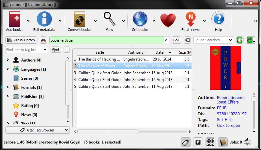Screen dimensions: 261x150
Task: Click the Get books globe icon
Action: [x=140, y=19]
